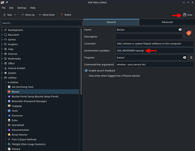
Task: Click the Science & Math flask icon
Action: point(5,68)
